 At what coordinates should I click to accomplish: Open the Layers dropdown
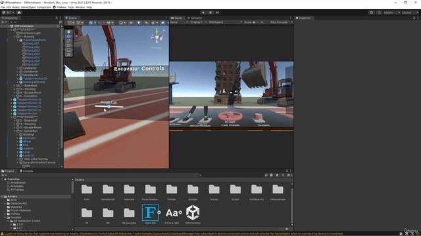pyautogui.click(x=392, y=12)
